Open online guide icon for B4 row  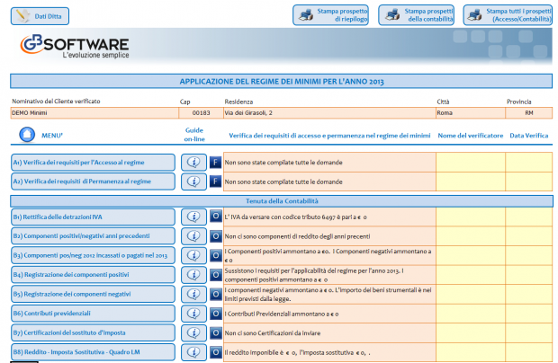pyautogui.click(x=193, y=275)
